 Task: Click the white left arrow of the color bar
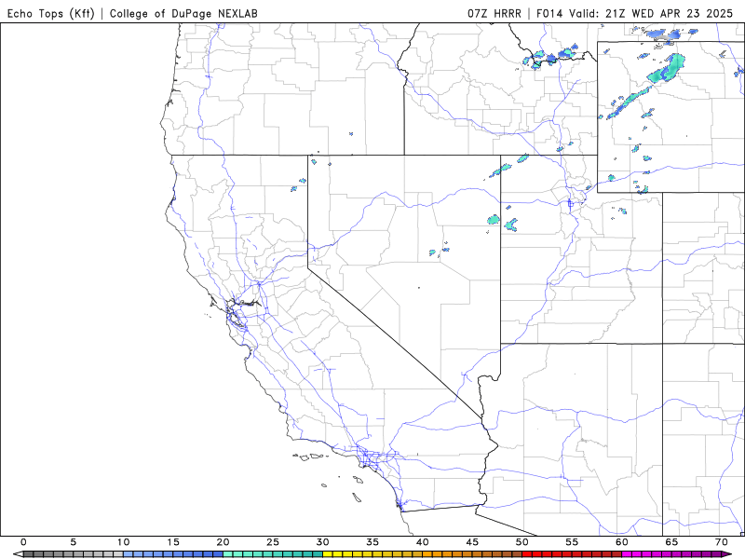pos(19,554)
